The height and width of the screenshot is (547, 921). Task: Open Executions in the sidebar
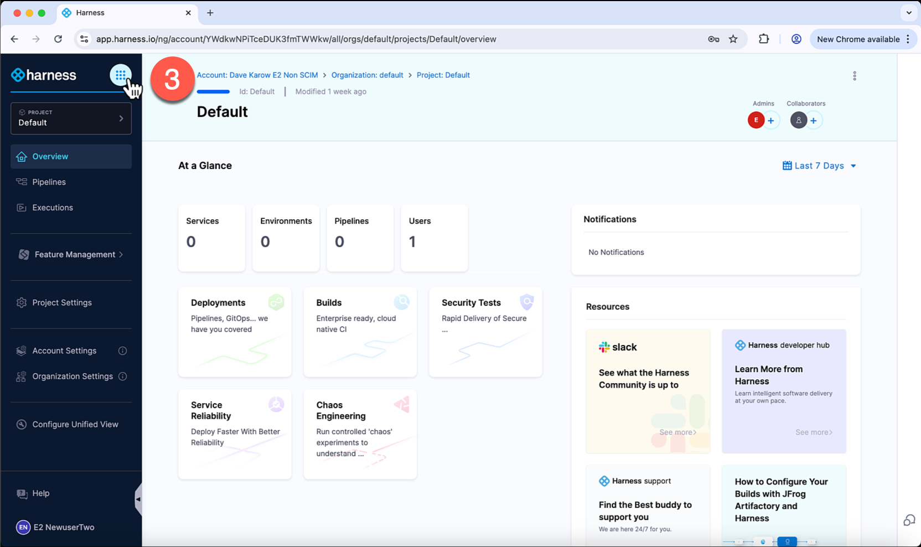[52, 208]
